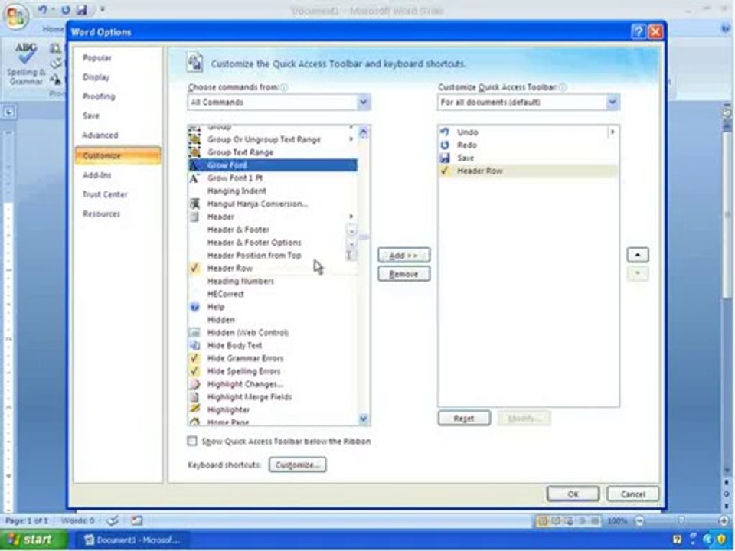Select Hidden (Web Control) icon
The width and height of the screenshot is (735, 551).
click(x=194, y=333)
